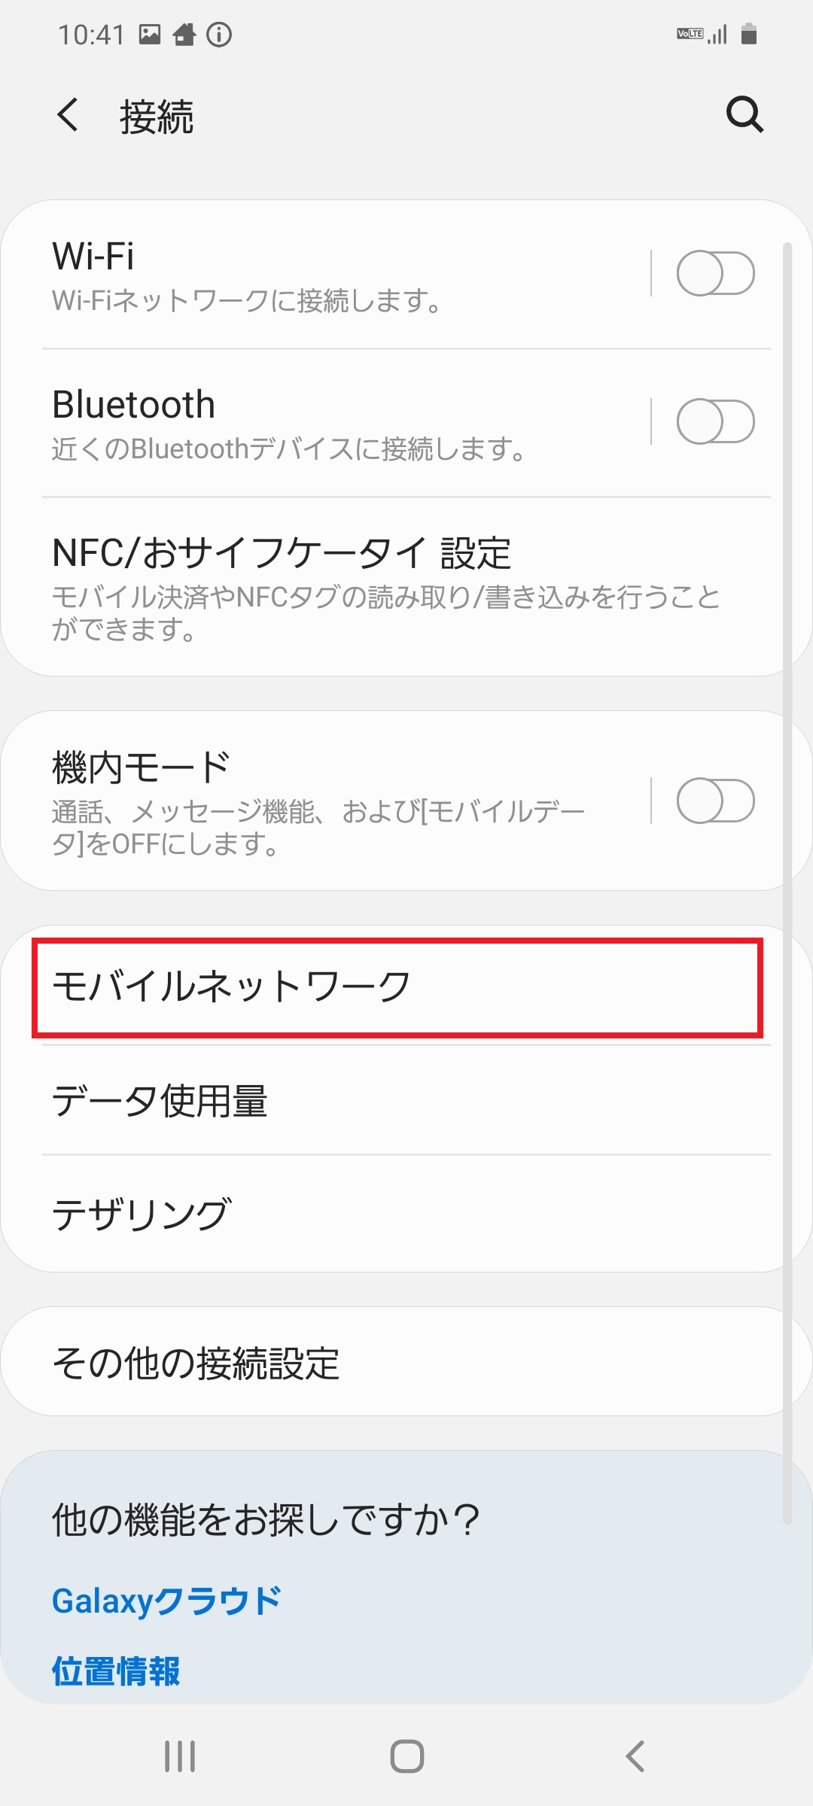This screenshot has width=813, height=1806.
Task: Turn on the Bluetooth switch
Action: coord(717,422)
